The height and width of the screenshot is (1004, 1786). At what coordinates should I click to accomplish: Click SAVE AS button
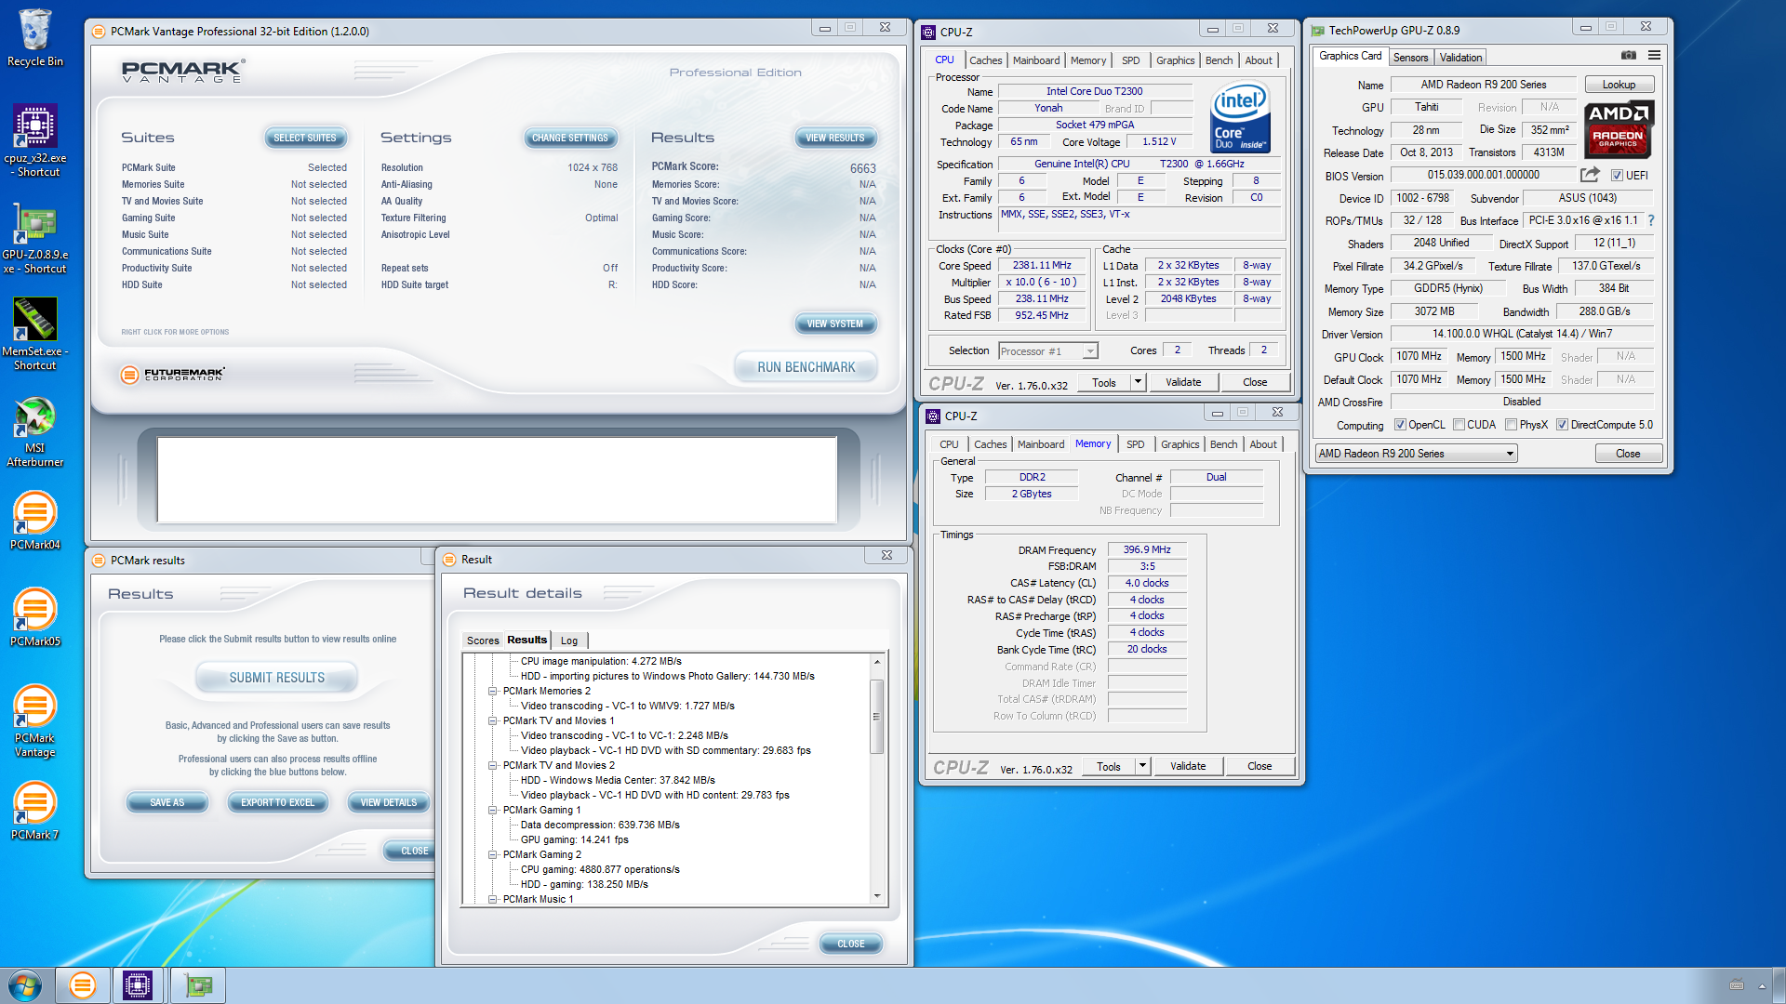[167, 802]
